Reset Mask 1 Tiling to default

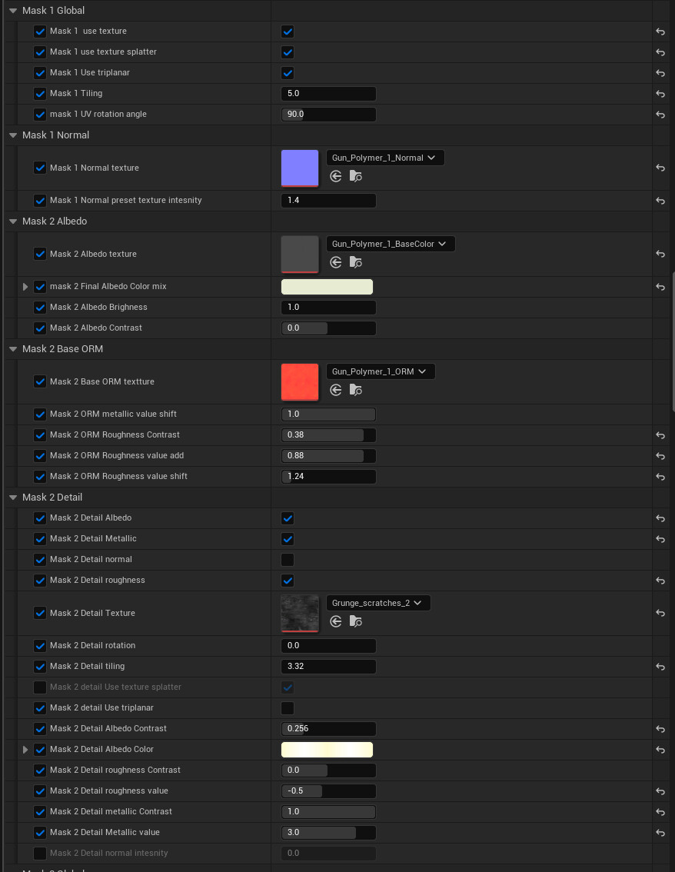click(660, 94)
